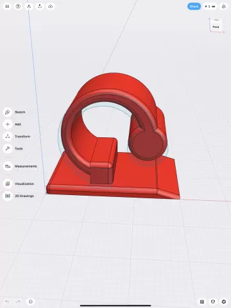Tap the import icon in top bar
Image resolution: width=231 pixels, height=308 pixels.
[29, 6]
